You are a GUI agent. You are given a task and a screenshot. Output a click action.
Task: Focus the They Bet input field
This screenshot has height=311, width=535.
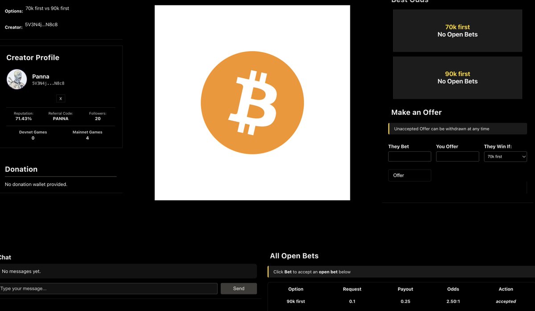tap(410, 157)
